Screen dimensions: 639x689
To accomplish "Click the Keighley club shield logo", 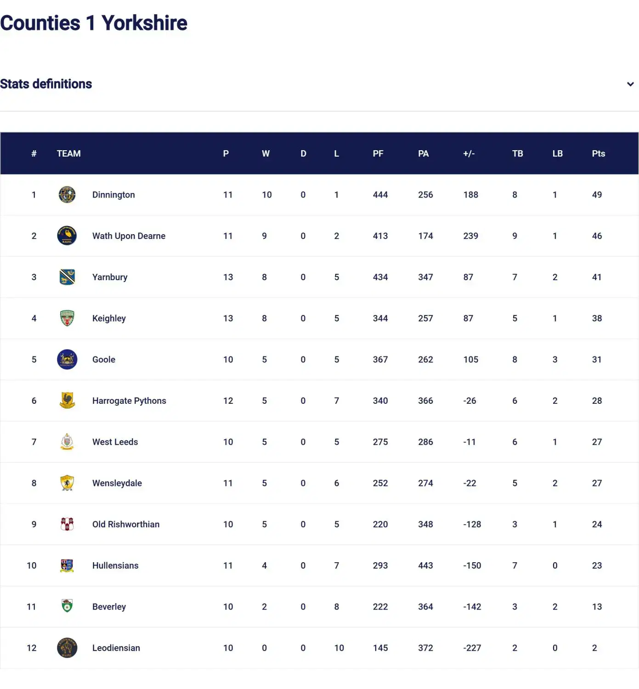I will 67,318.
